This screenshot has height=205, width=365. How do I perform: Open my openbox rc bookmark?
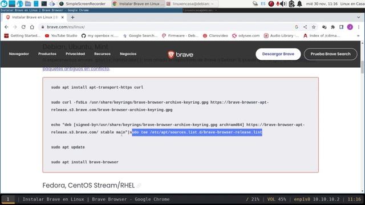coord(100,36)
